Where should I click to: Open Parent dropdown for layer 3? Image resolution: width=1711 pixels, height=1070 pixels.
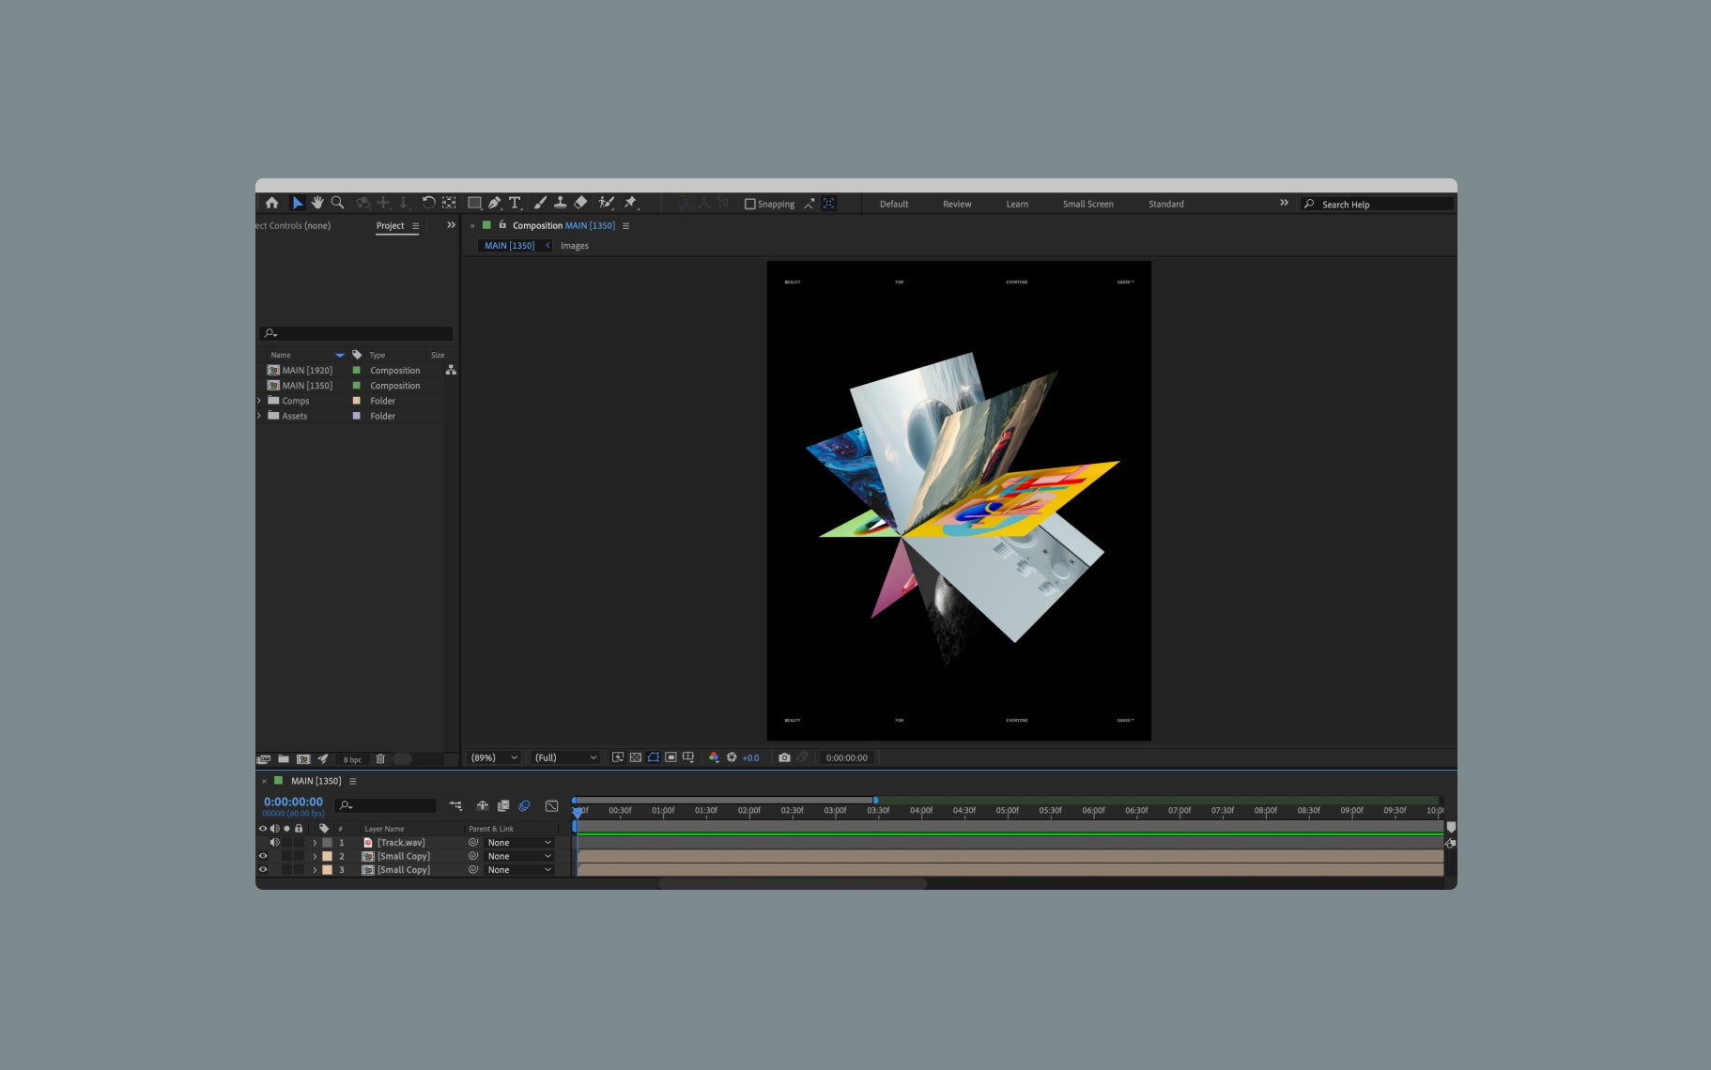(519, 870)
